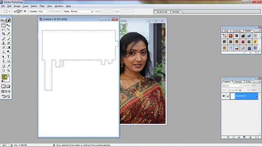Screen dimensions: 262x147
Task: Choose New Selection mode in options bar
Action: [15, 11]
